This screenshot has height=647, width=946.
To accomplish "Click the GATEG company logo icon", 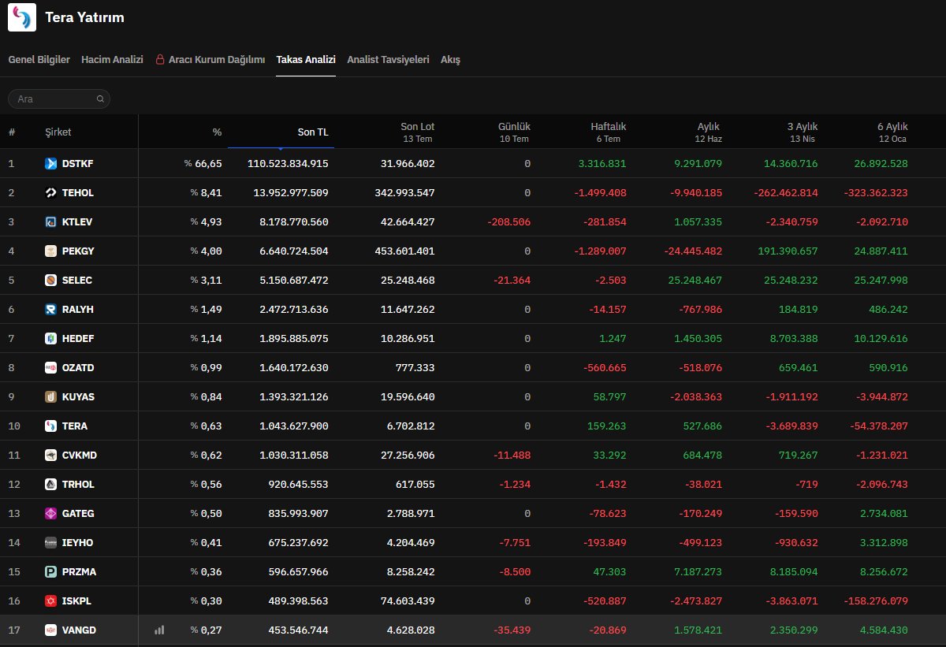I will click(51, 514).
